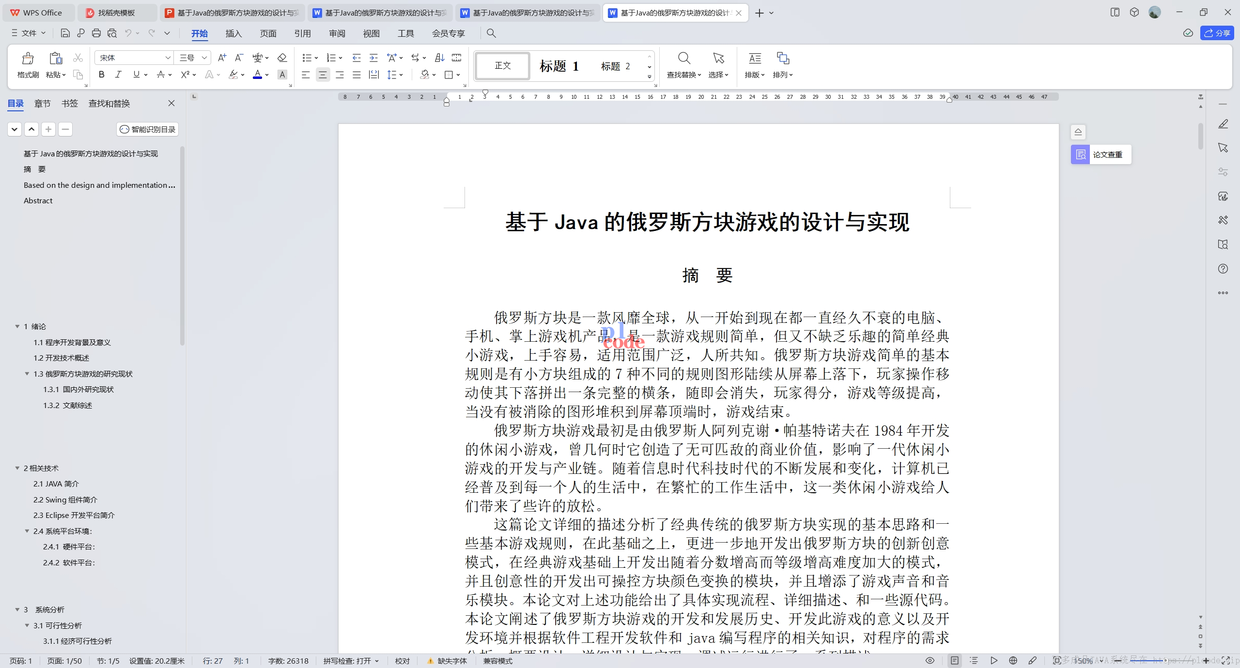Click the Cut scissors icon

pos(78,58)
